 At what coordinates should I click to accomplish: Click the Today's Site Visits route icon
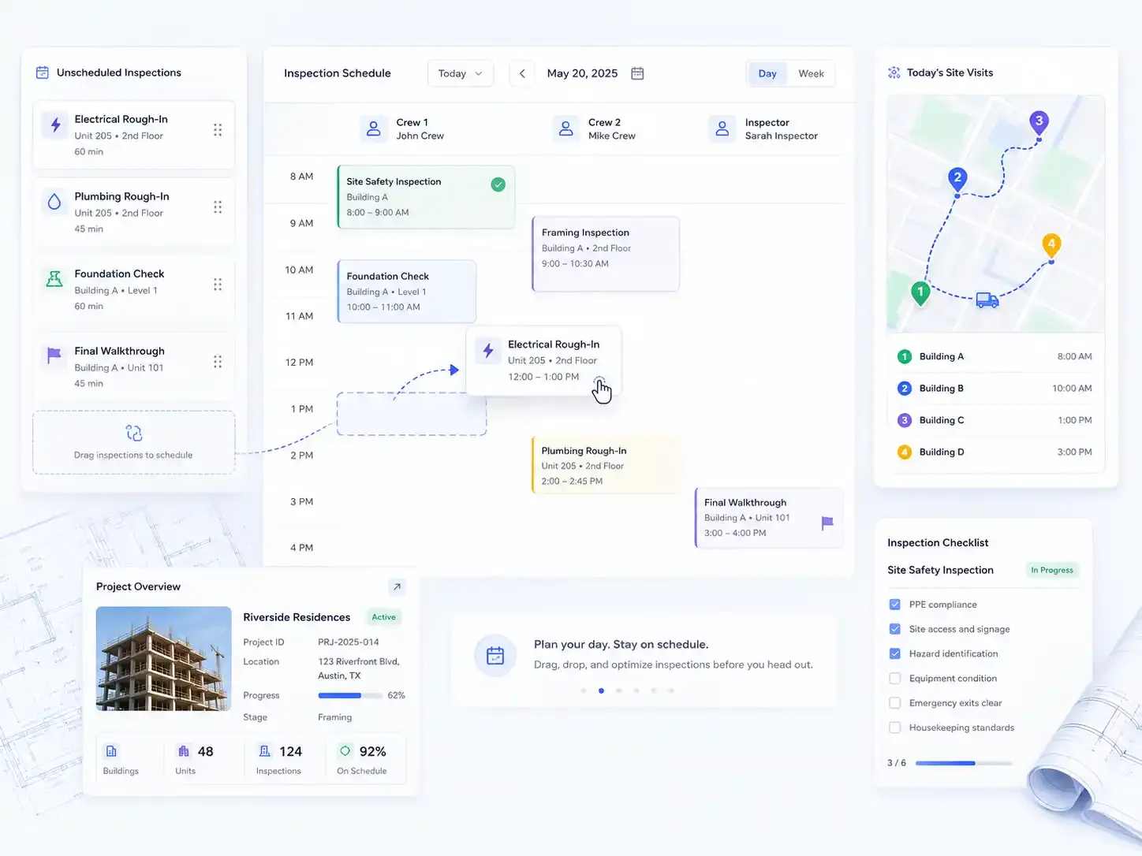(894, 73)
